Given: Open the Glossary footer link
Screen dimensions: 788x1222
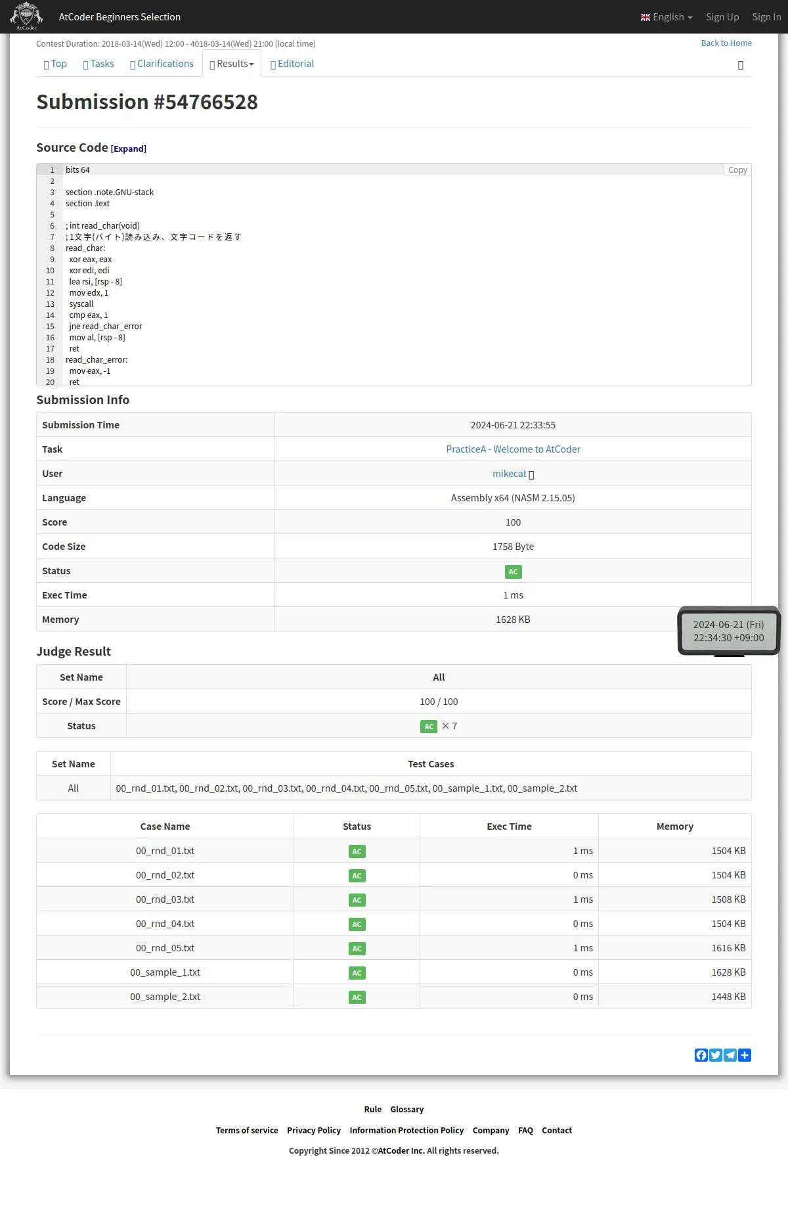Looking at the screenshot, I should coord(407,1110).
